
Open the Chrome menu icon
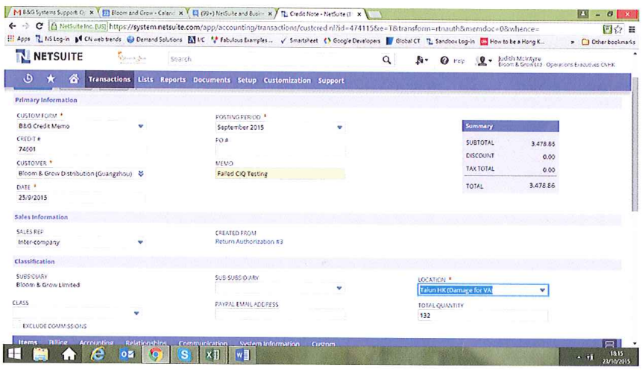click(632, 29)
